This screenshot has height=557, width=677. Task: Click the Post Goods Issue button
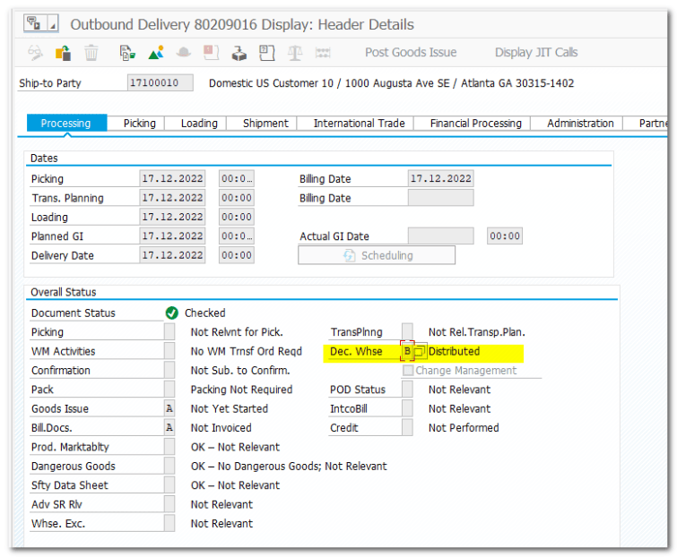click(411, 52)
